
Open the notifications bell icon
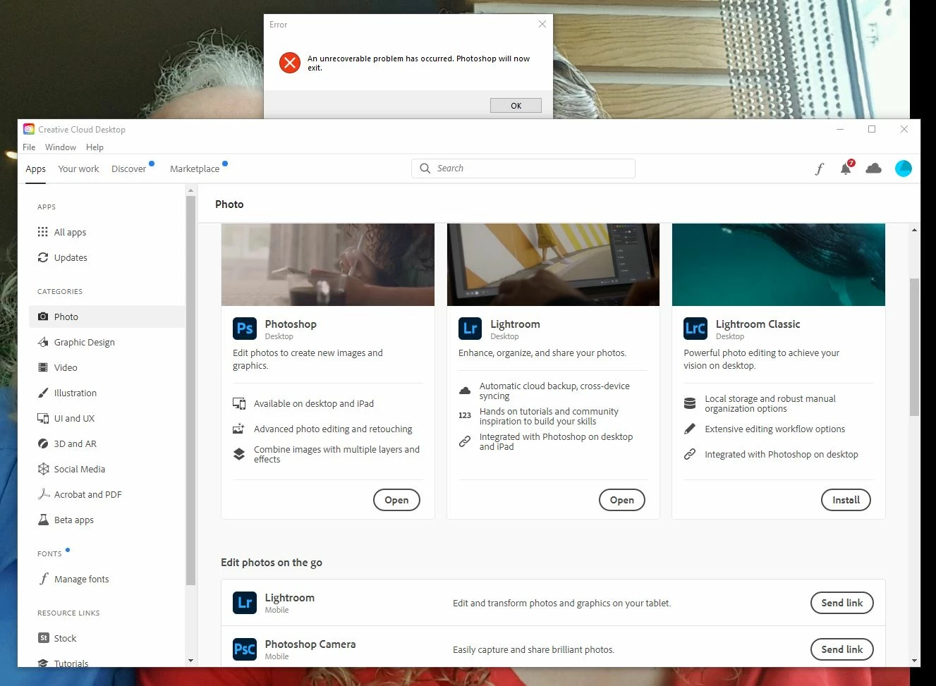tap(846, 169)
